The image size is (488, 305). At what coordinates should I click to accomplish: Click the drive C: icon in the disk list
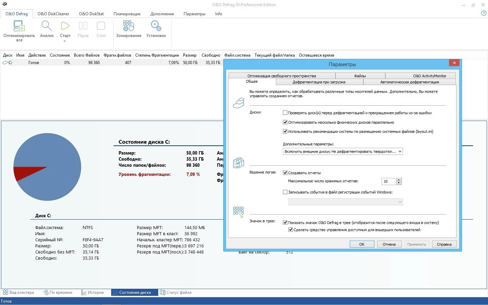pos(5,63)
